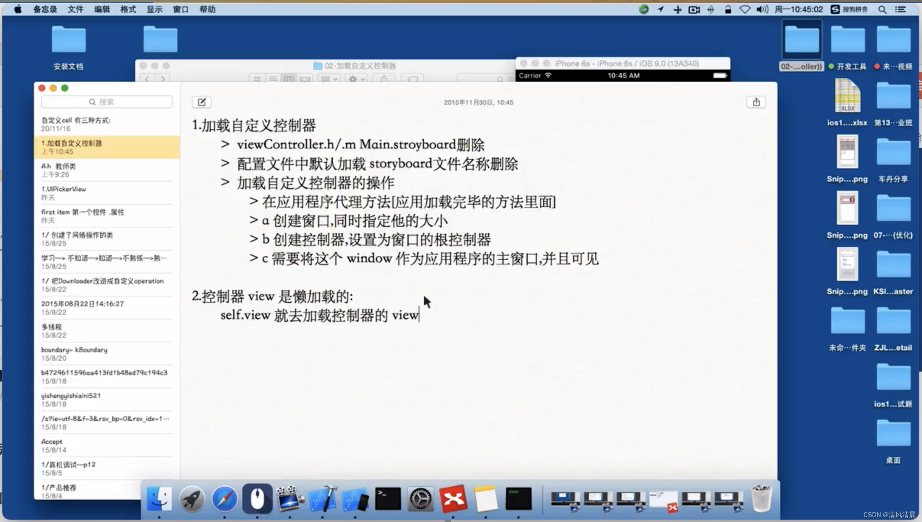Click Finder window forward arrow button
The height and width of the screenshot is (522, 922).
[163, 79]
